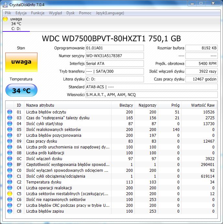Click worst value 253 in C8 row

pyautogui.click(x=153, y=211)
